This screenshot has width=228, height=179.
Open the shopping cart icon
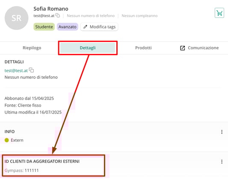point(219,13)
